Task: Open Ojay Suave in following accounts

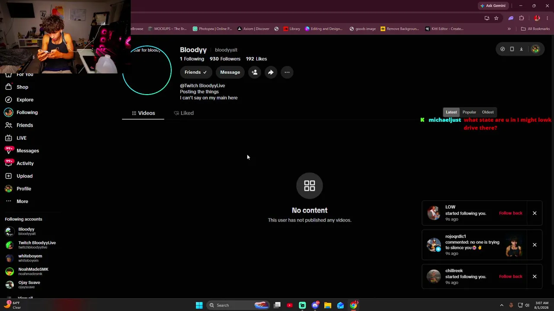Action: (x=23, y=285)
